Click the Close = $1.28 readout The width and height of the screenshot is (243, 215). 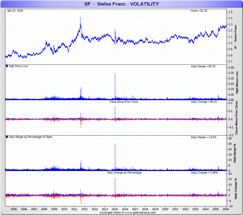click(199, 11)
